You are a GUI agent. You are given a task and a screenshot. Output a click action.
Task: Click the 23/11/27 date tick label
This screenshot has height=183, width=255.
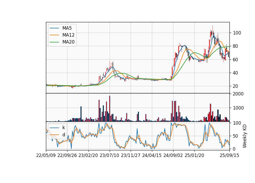point(131,155)
